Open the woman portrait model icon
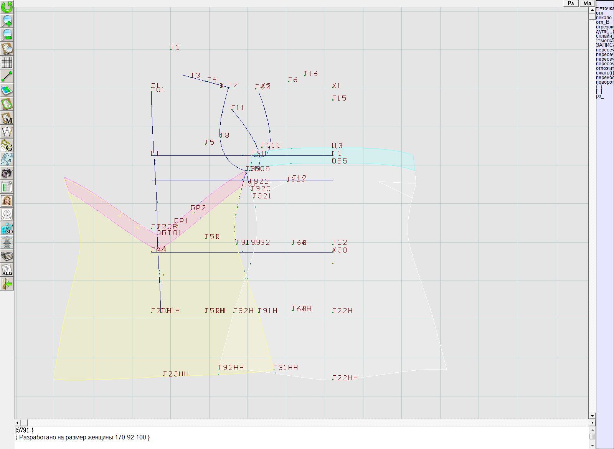The width and height of the screenshot is (614, 449). pyautogui.click(x=7, y=201)
